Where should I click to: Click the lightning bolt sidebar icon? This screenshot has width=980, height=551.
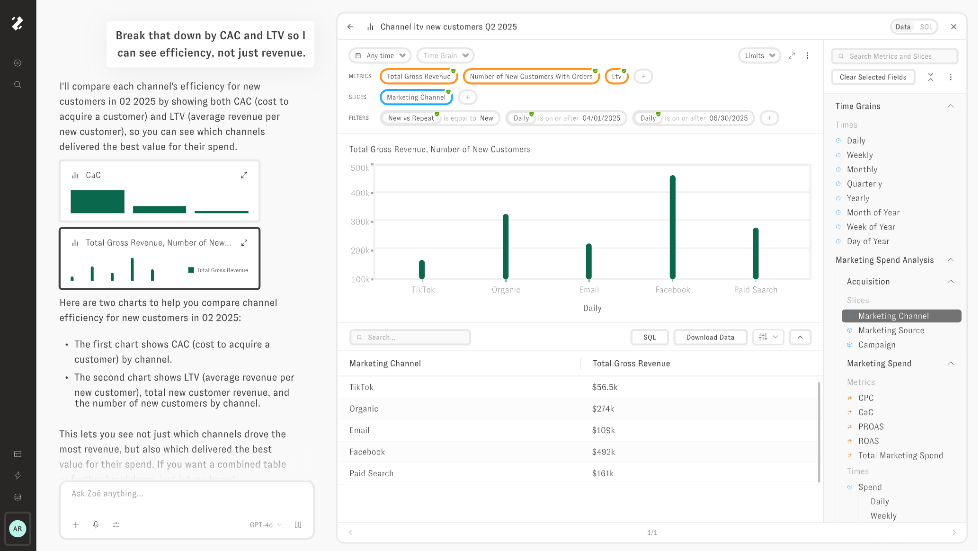tap(18, 475)
